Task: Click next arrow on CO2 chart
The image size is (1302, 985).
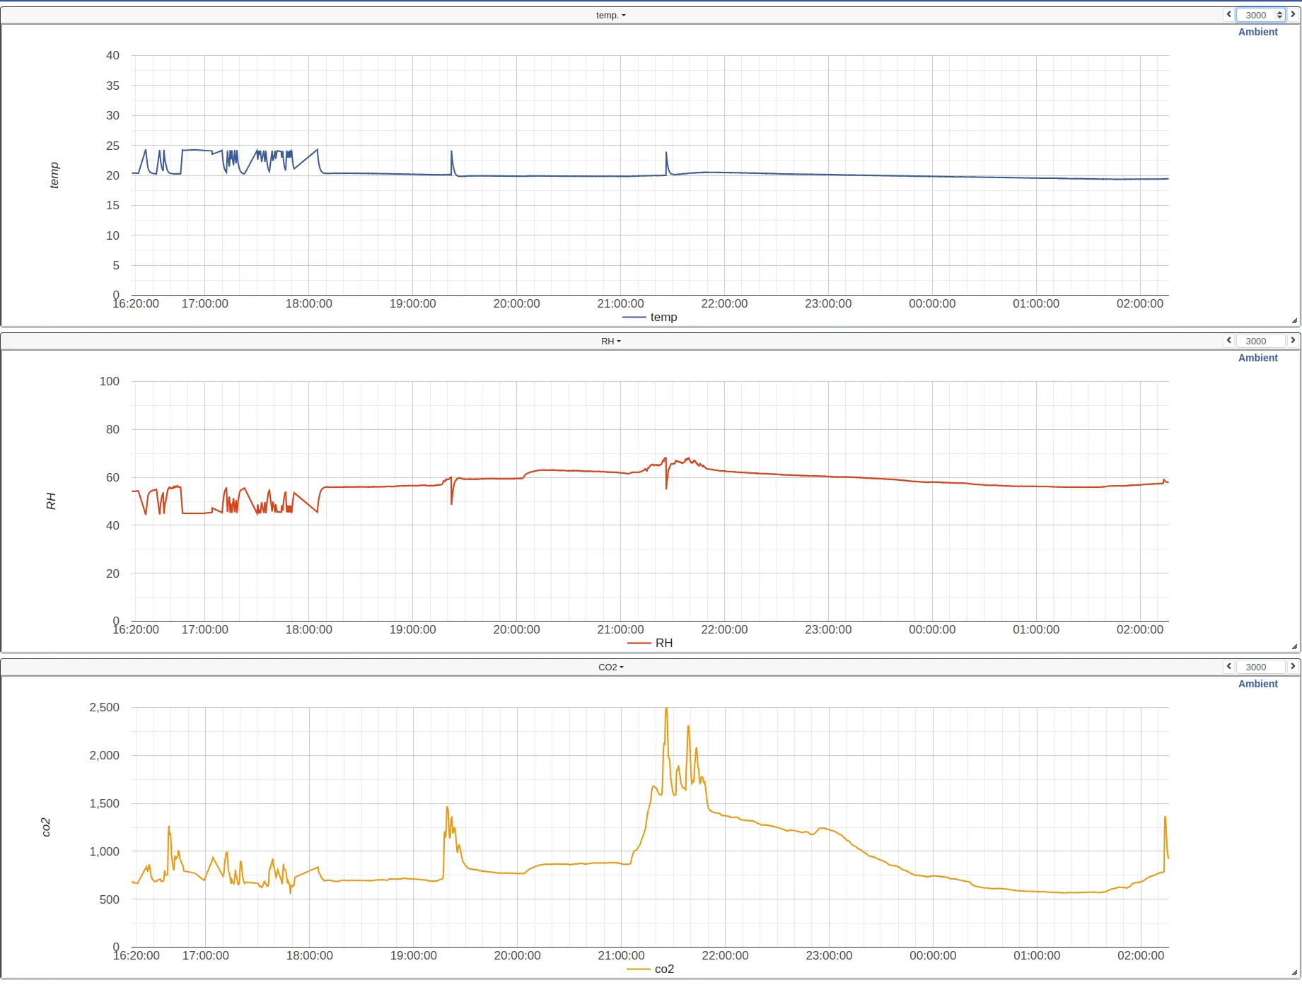Action: [1293, 667]
